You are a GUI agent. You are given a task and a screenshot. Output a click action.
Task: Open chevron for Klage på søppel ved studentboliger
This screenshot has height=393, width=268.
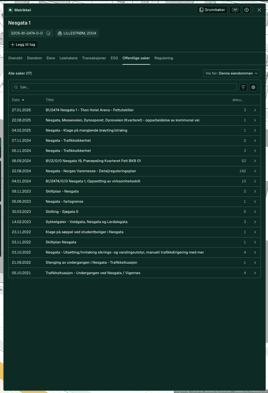(x=255, y=232)
